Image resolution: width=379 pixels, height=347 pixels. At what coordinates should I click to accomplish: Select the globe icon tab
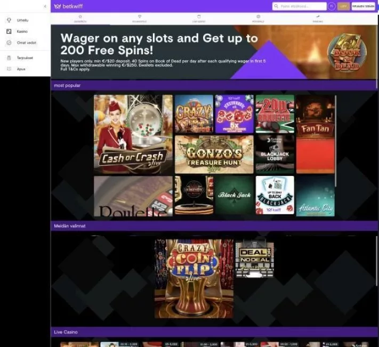[258, 19]
